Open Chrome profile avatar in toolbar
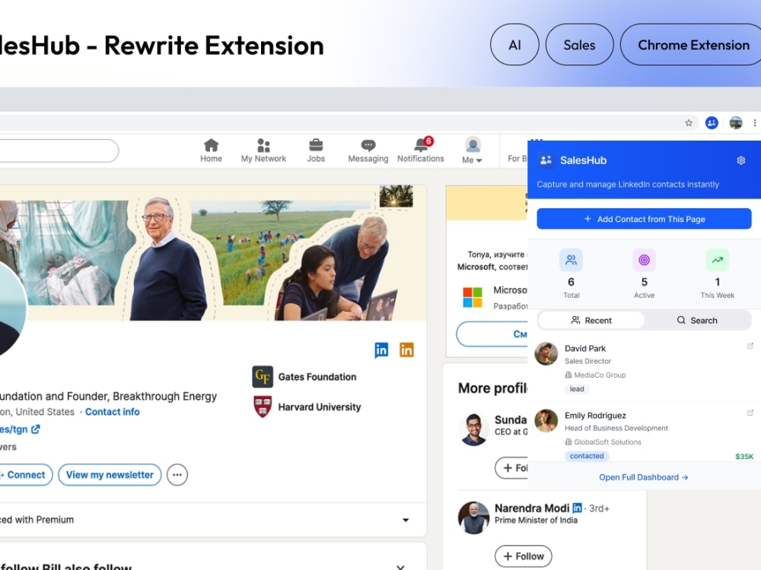 click(736, 122)
